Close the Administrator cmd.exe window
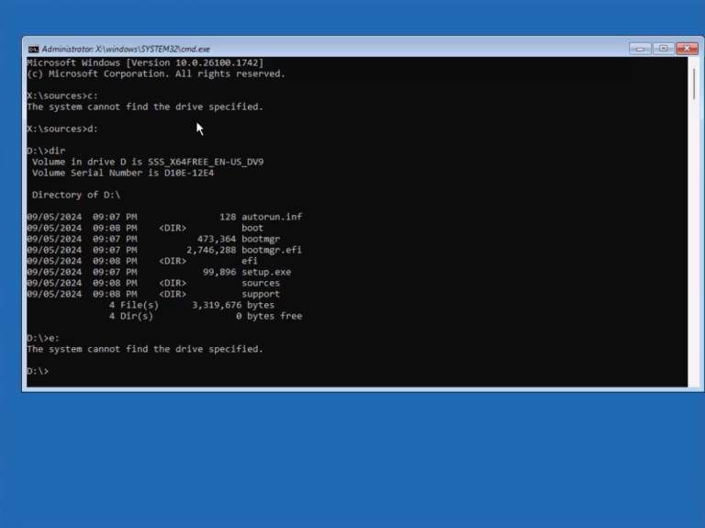 click(687, 49)
